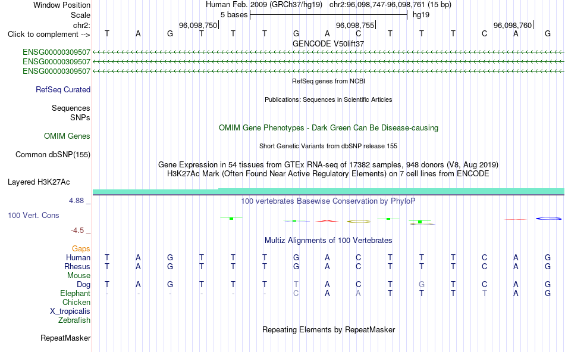This screenshot has width=565, height=352.
Task: Select the Elephant species label
Action: pyautogui.click(x=75, y=293)
